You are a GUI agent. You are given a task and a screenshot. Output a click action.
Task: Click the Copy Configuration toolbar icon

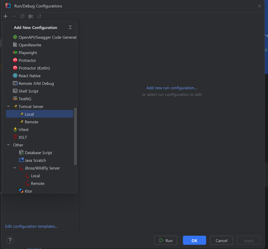click(22, 16)
